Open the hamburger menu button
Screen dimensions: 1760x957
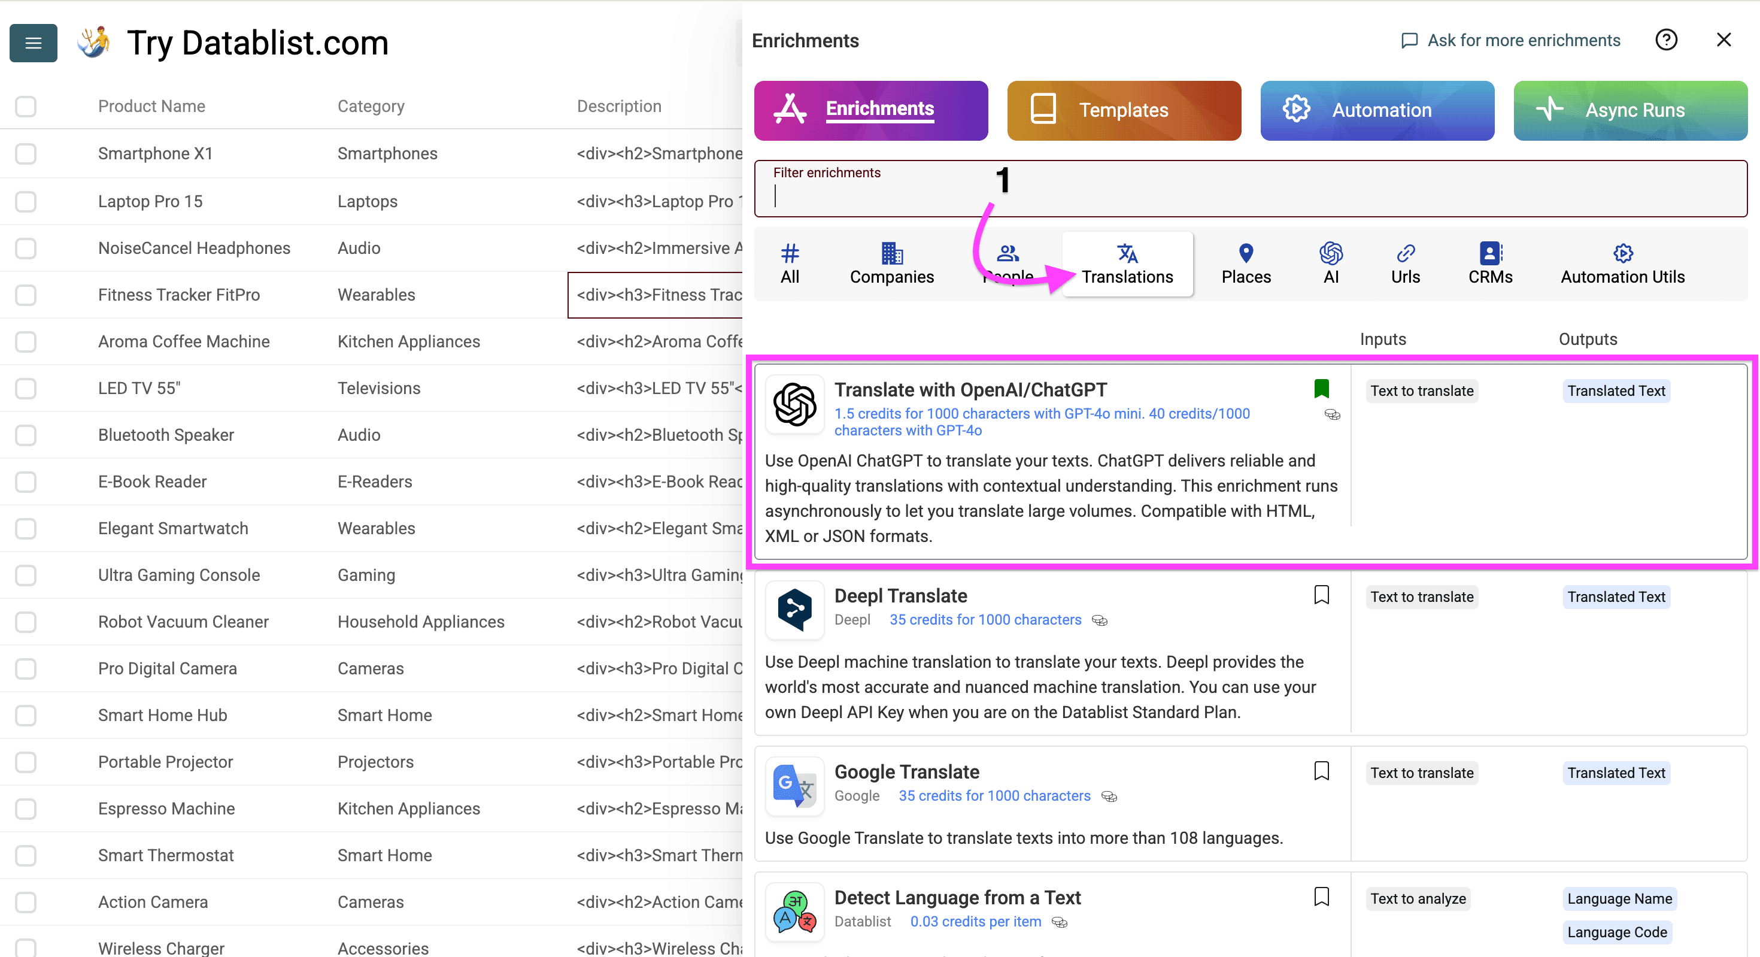pos(33,43)
